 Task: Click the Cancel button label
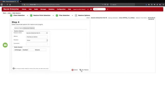click(x=76, y=70)
